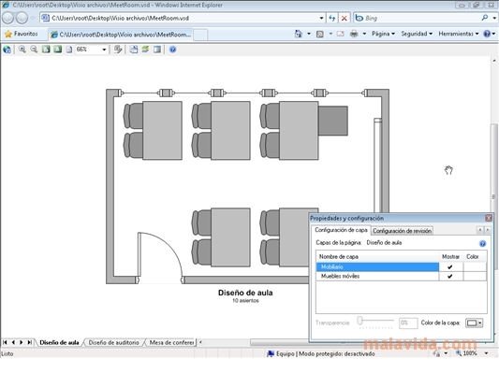Switch to Configuración de revisión tab
This screenshot has width=499, height=373.
point(402,231)
